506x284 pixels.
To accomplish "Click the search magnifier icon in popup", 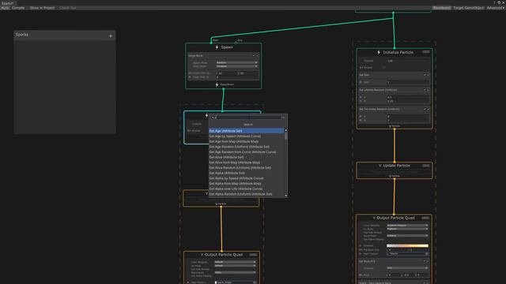I will coord(213,118).
